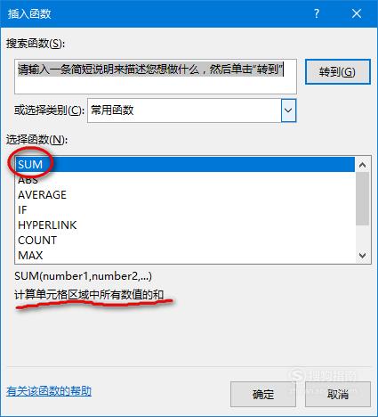
Task: Click the help question mark icon
Action: click(317, 13)
